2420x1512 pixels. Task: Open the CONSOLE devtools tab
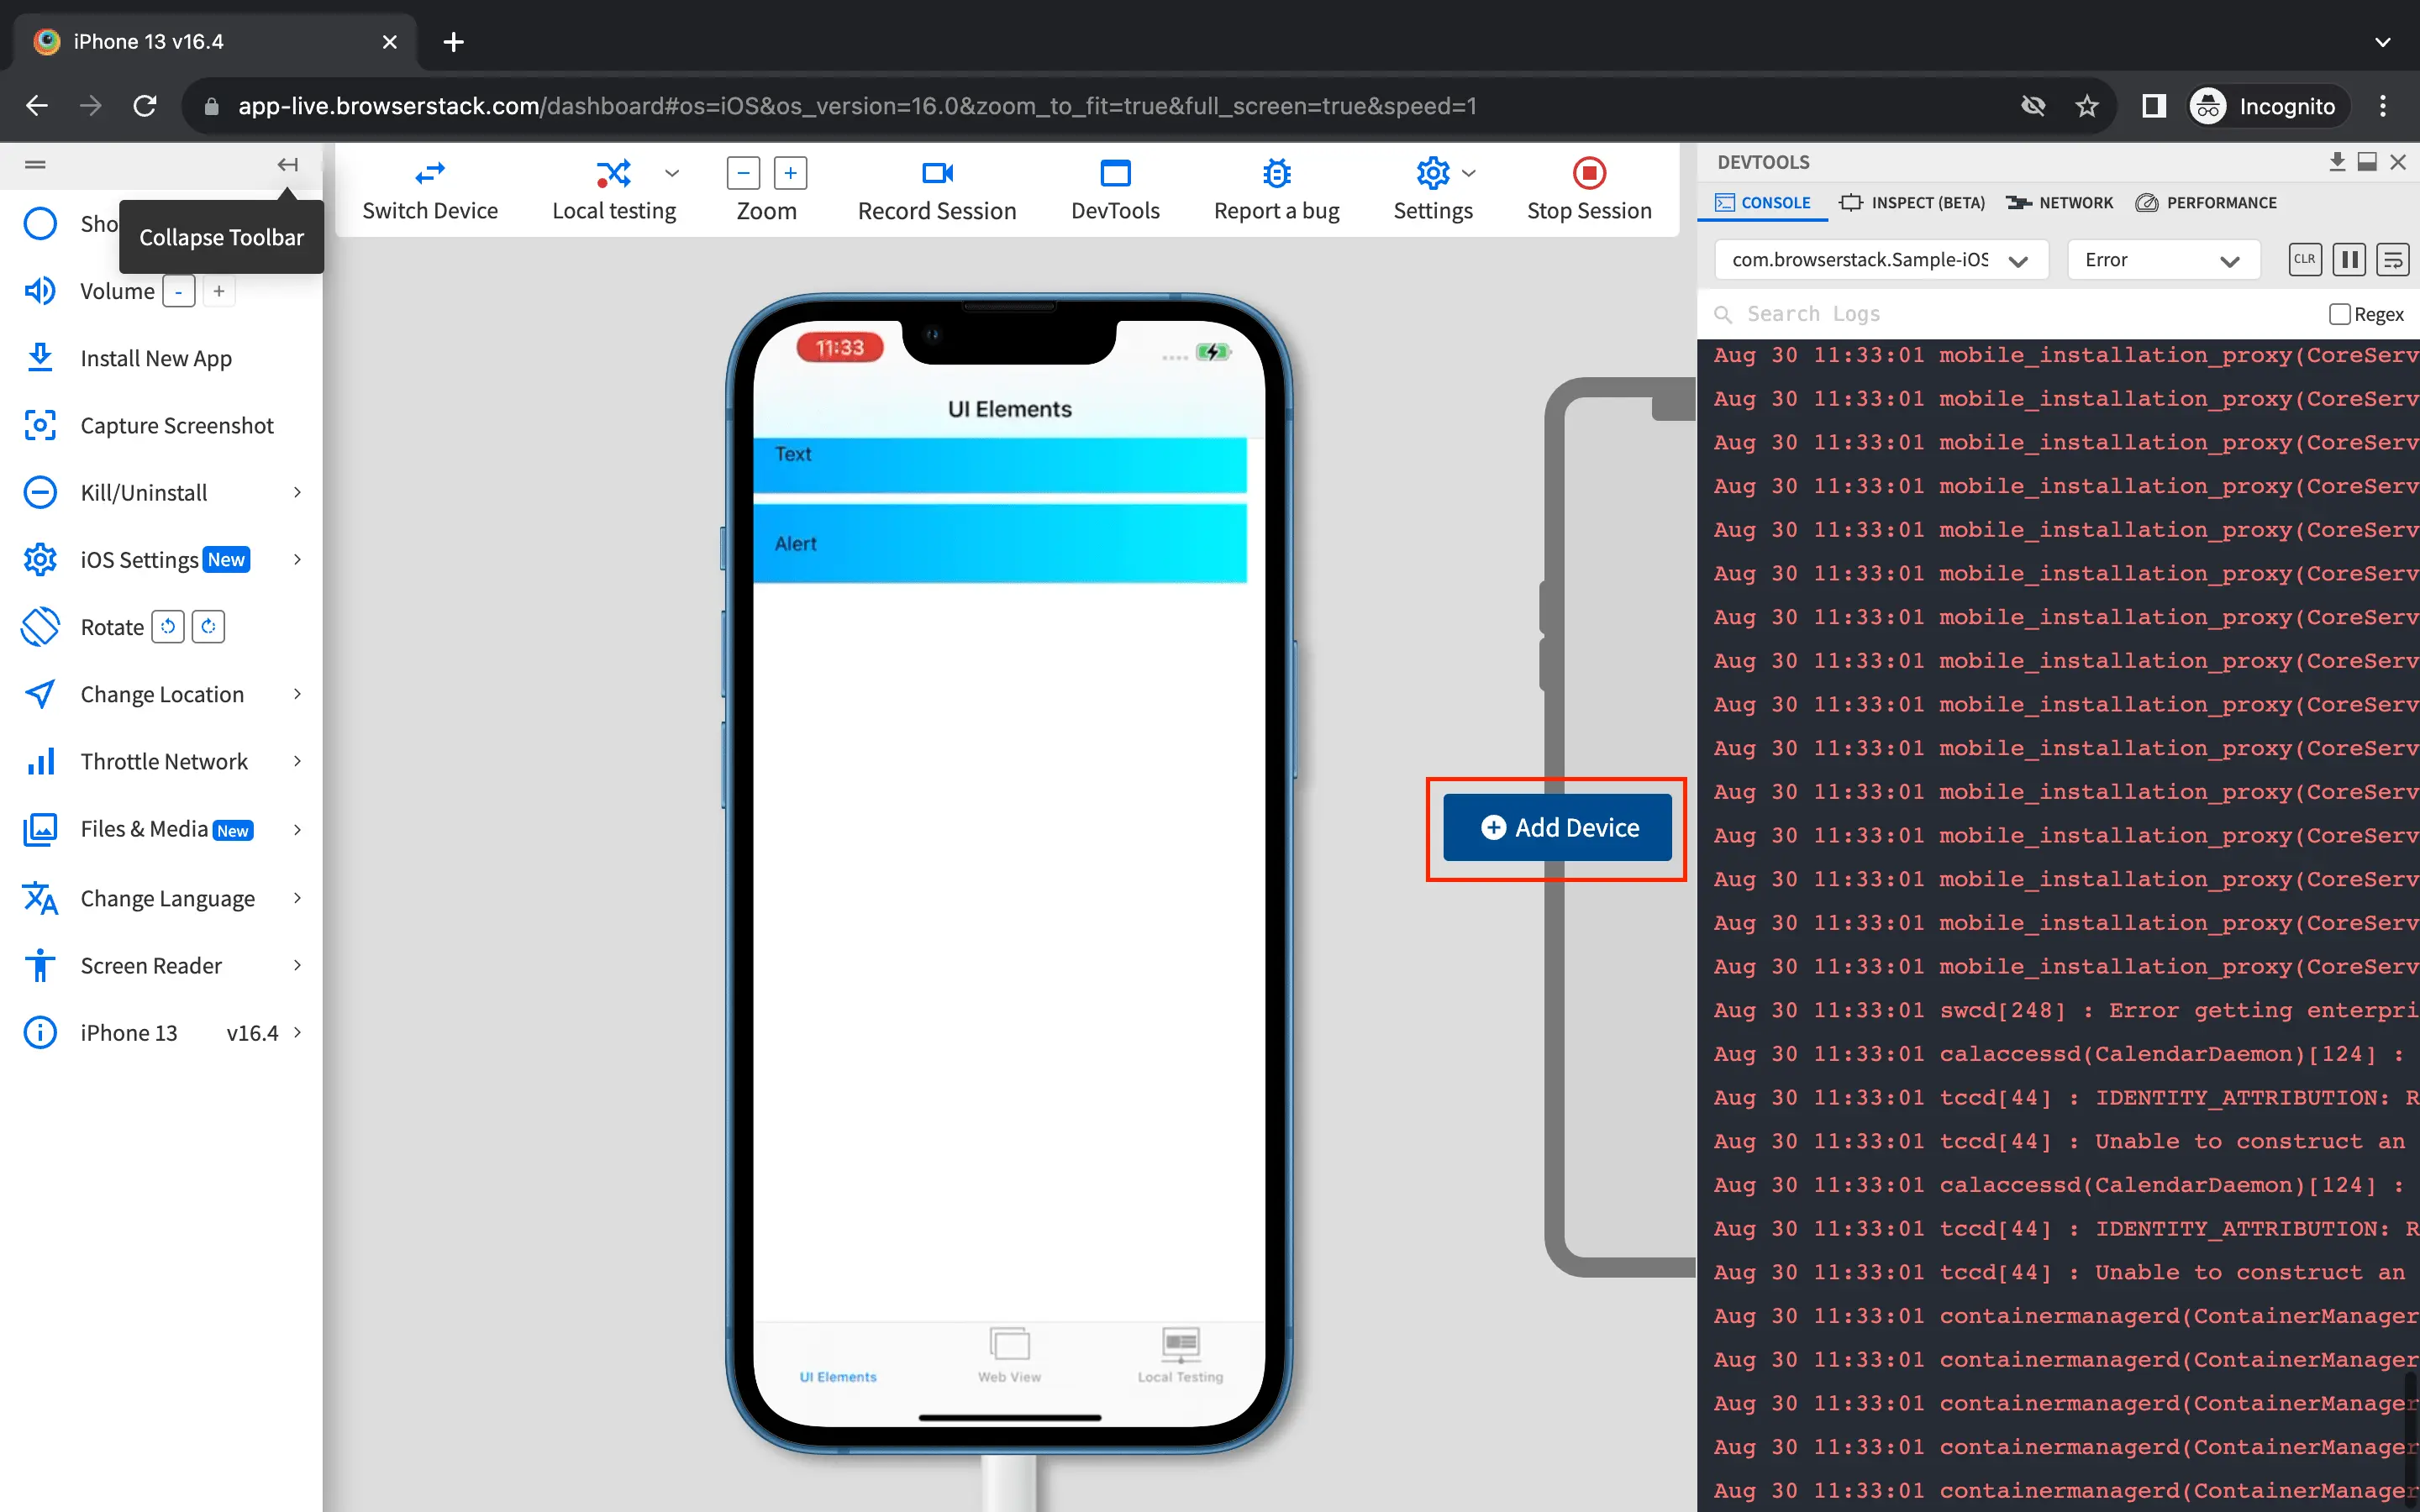coord(1762,203)
